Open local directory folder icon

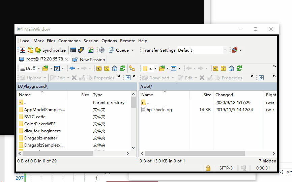45,69
